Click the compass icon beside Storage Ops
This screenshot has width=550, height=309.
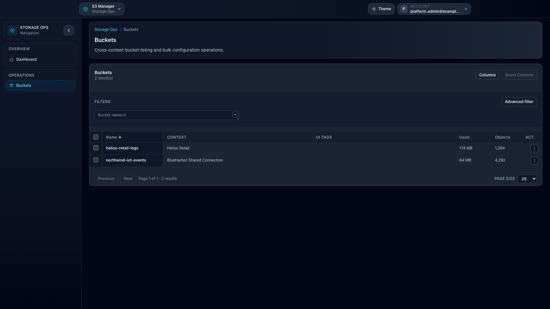12,30
